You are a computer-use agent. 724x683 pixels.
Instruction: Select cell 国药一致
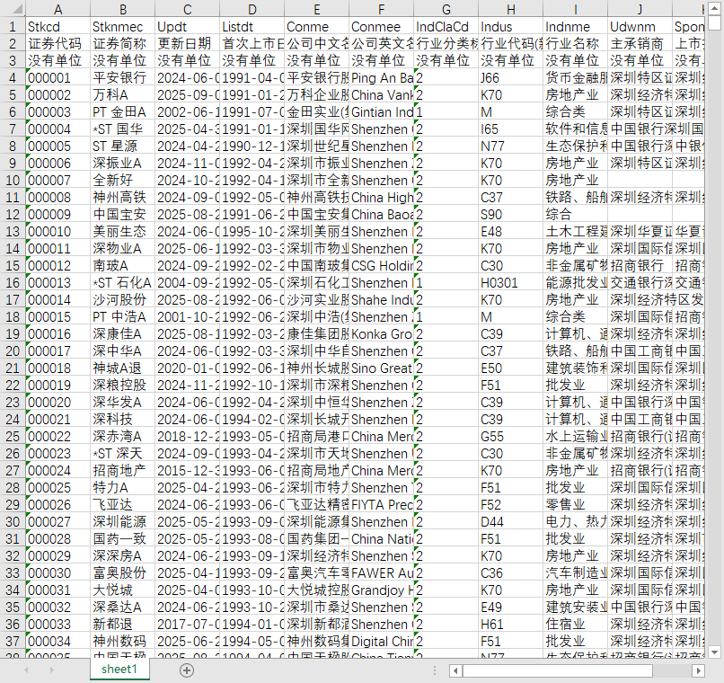(123, 539)
